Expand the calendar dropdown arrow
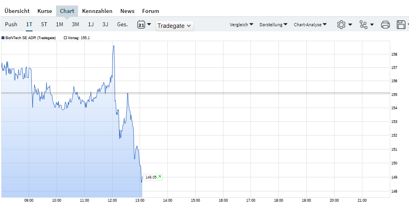The image size is (409, 202). click(149, 24)
